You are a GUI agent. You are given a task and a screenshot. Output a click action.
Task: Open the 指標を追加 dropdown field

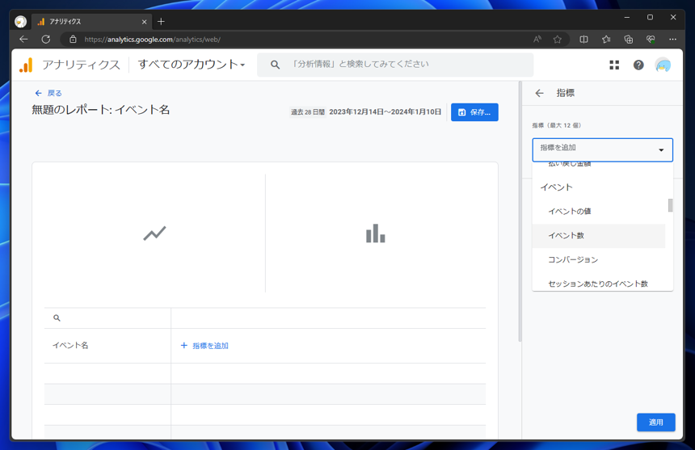coord(602,149)
